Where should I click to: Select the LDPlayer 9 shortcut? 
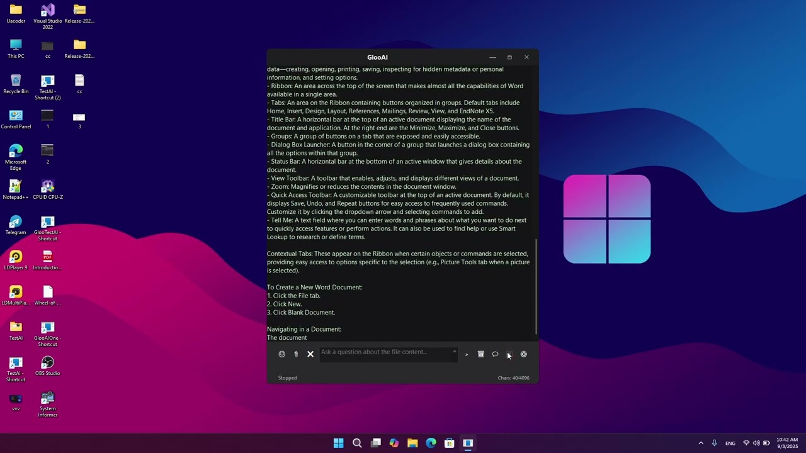16,260
